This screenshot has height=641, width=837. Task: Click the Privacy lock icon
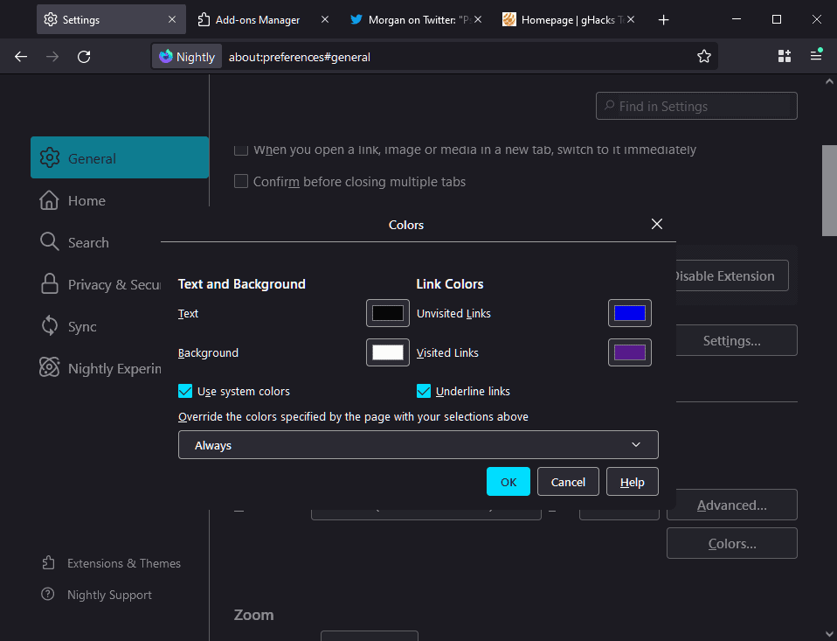click(50, 283)
